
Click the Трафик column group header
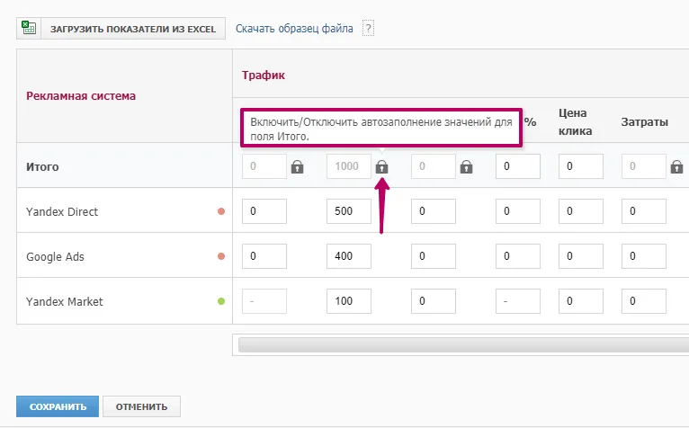tap(264, 76)
